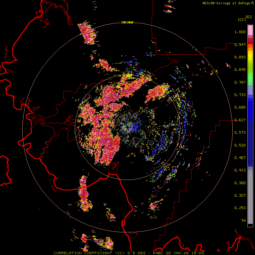
Task: Select the 0.840 scale value
Action: pyautogui.click(x=240, y=70)
